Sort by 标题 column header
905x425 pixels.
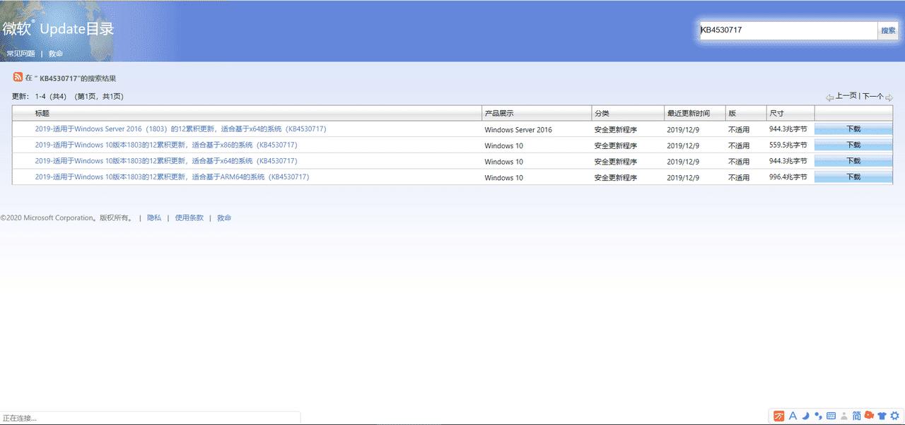pos(42,113)
